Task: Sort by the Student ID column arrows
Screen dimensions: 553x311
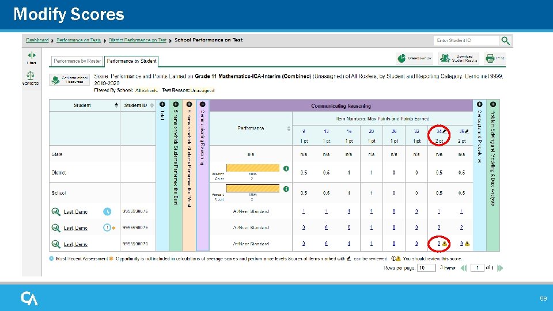Action: 152,105
